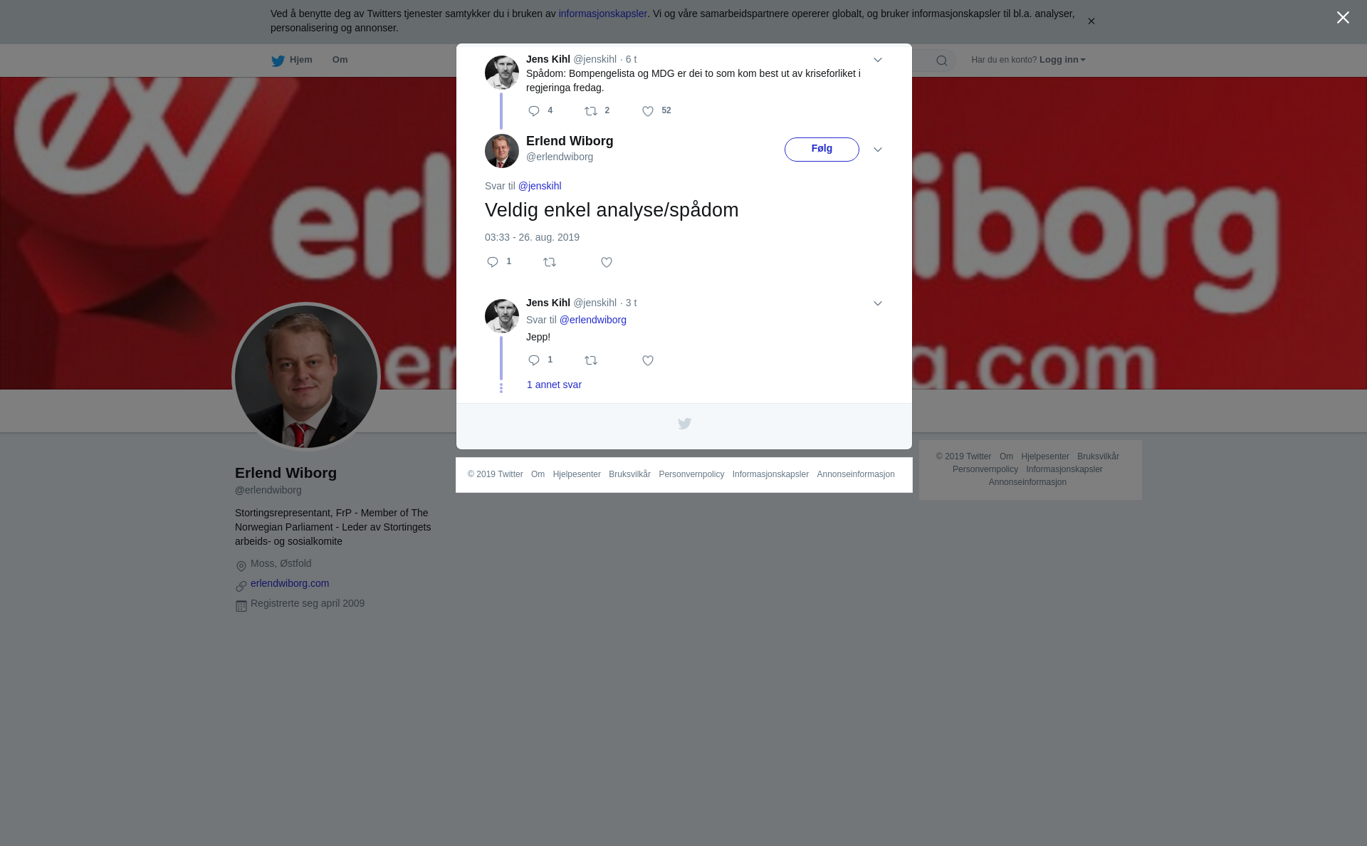Viewport: 1367px width, 846px height.
Task: Open the erlendwiborg.com website link
Action: click(290, 583)
